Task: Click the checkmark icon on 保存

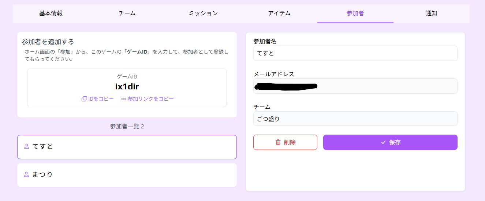Action: (383, 142)
